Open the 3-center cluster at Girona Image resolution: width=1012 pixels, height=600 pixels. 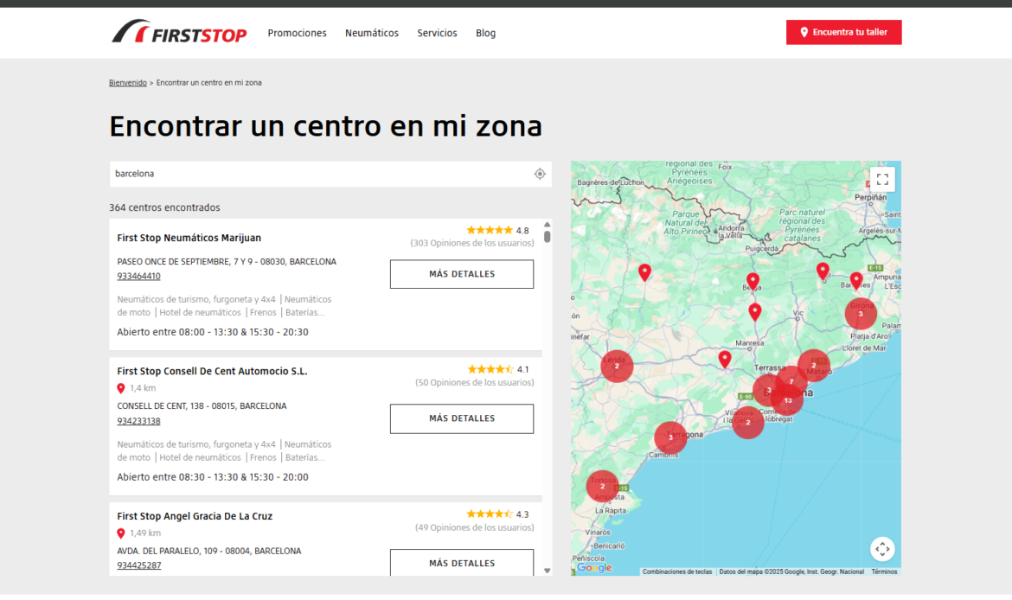(861, 314)
